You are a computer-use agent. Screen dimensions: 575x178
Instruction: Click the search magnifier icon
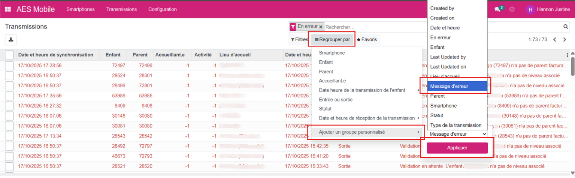tap(566, 27)
